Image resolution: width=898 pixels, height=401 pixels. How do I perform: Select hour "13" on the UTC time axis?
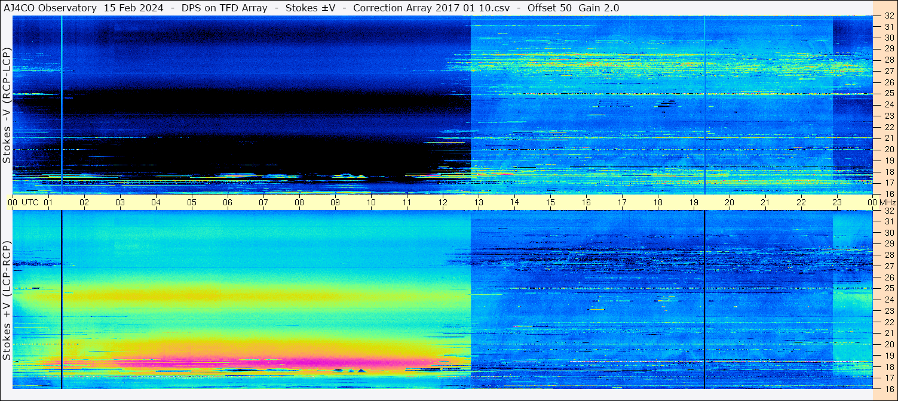click(479, 202)
